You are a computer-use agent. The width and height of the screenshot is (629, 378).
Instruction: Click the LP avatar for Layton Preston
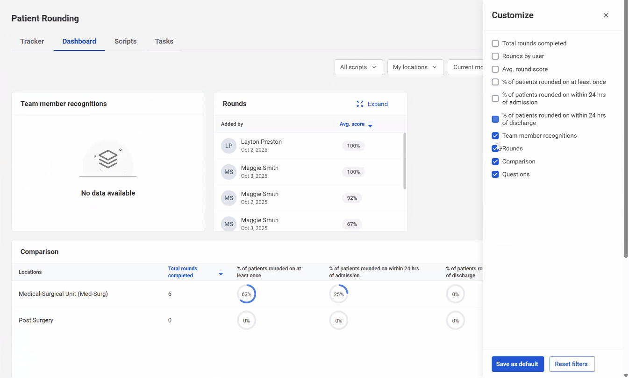pos(229,146)
